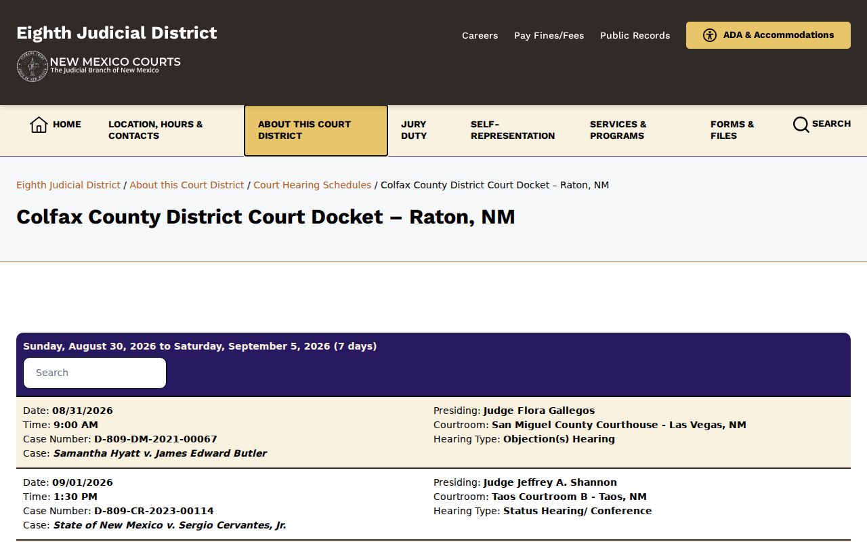Follow the About this Court District breadcrumb

point(187,185)
